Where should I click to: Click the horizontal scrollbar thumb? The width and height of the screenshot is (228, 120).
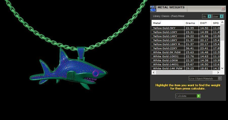(x=184, y=72)
